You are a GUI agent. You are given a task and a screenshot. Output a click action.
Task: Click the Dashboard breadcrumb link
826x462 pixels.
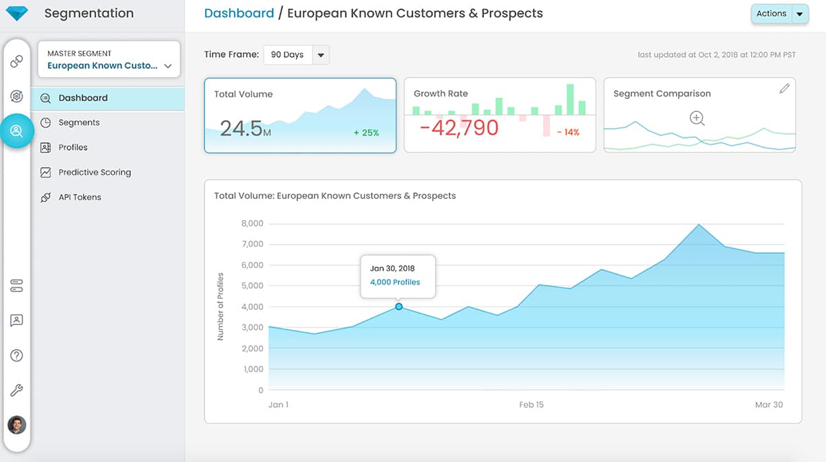click(x=239, y=13)
